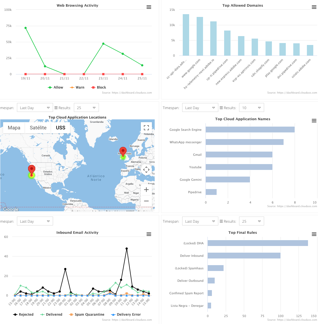Toggle Spam Quarantine series visibility

87,315
